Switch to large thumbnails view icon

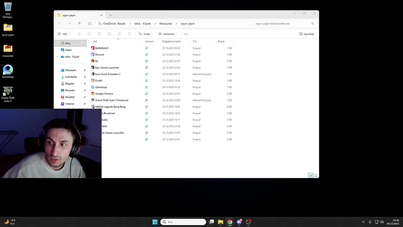click(x=316, y=176)
